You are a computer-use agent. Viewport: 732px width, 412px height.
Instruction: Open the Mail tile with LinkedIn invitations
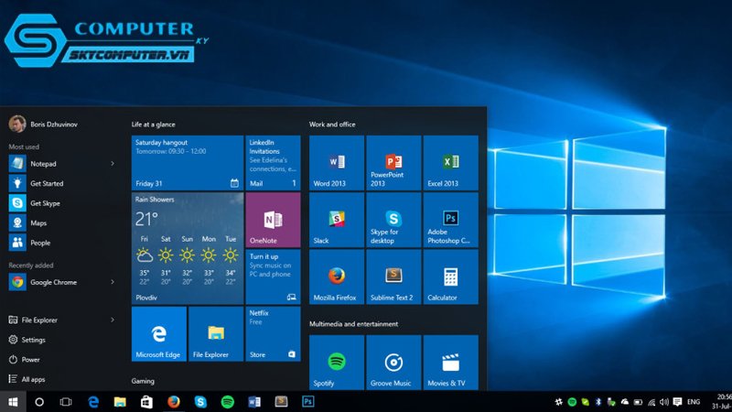click(x=273, y=163)
